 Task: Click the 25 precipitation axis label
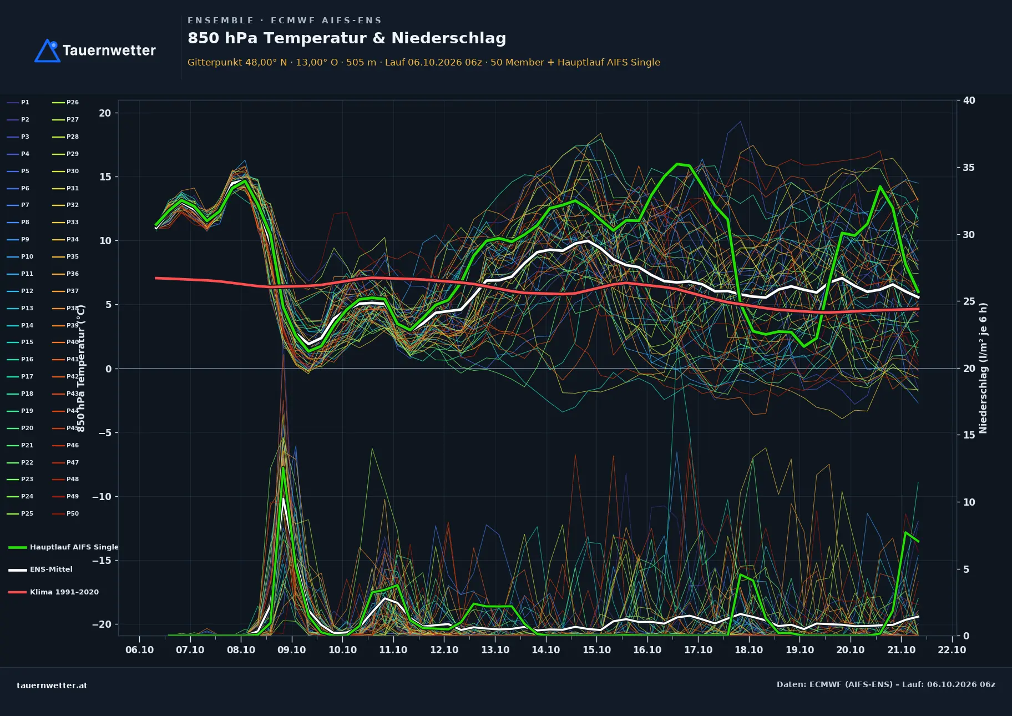[x=969, y=301]
